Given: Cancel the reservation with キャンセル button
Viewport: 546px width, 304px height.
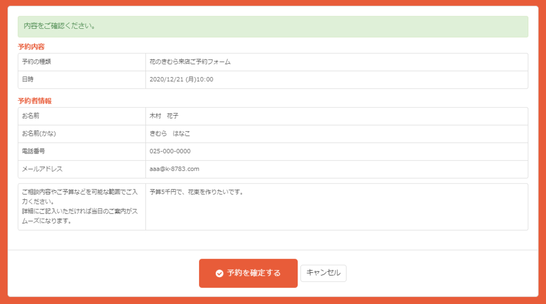Looking at the screenshot, I should pyautogui.click(x=323, y=273).
